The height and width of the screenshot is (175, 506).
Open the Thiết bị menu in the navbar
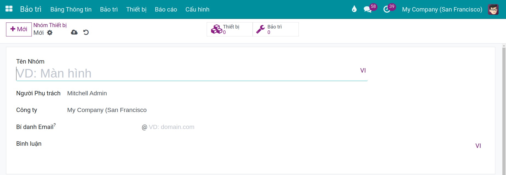[x=136, y=9]
